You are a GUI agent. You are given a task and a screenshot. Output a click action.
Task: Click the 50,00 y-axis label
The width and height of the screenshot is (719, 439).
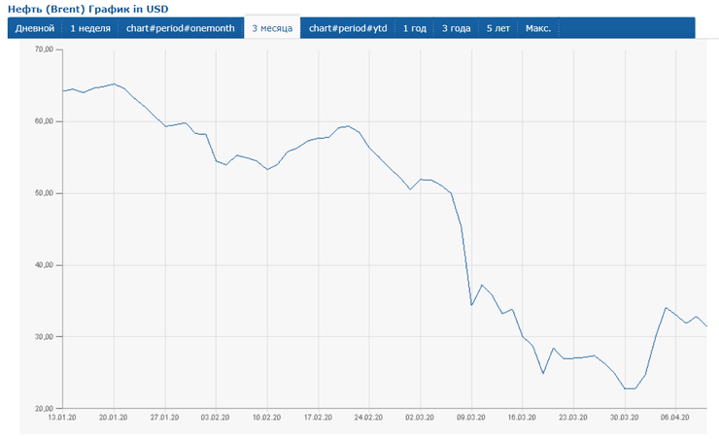44,193
